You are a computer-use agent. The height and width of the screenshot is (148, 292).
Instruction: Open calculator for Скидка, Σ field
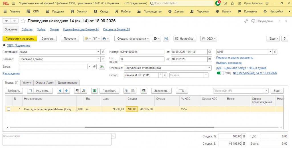click(244, 143)
